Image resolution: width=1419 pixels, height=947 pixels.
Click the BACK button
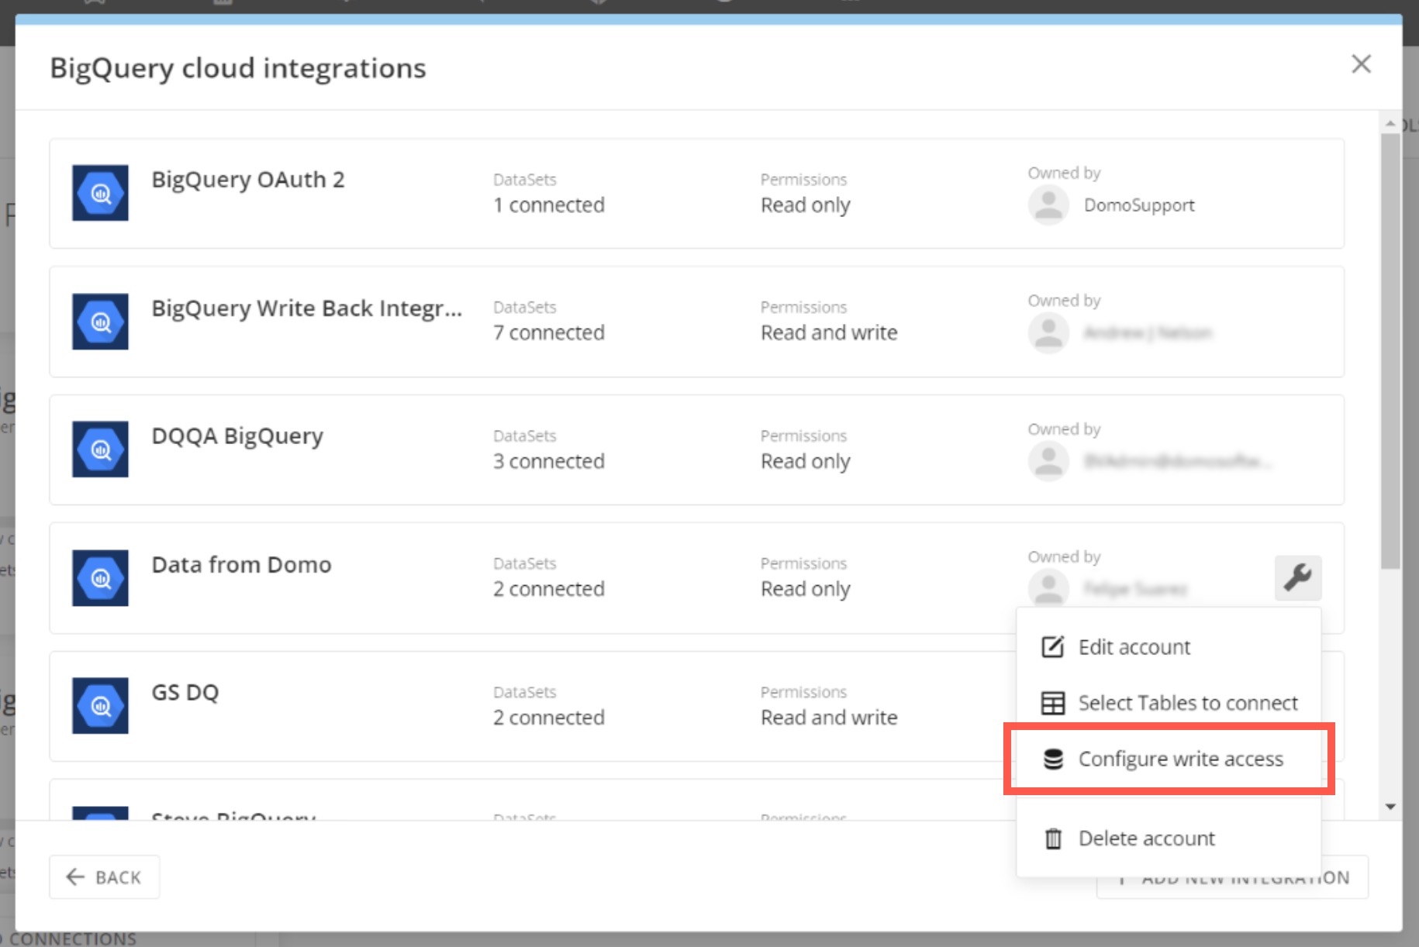point(104,876)
